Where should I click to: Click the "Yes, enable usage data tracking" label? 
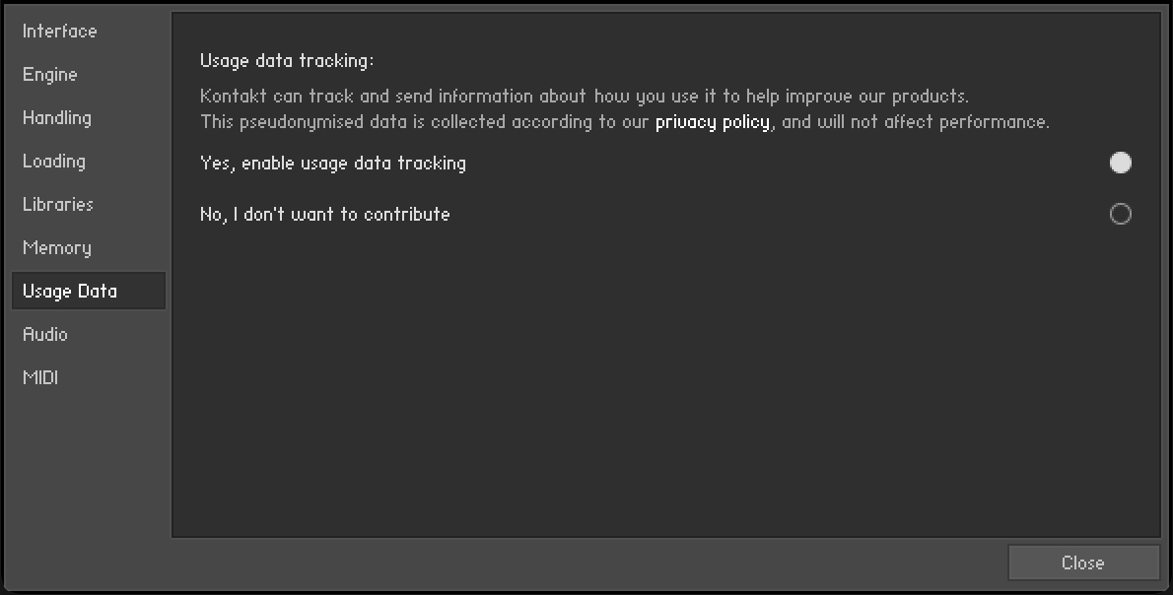click(333, 164)
